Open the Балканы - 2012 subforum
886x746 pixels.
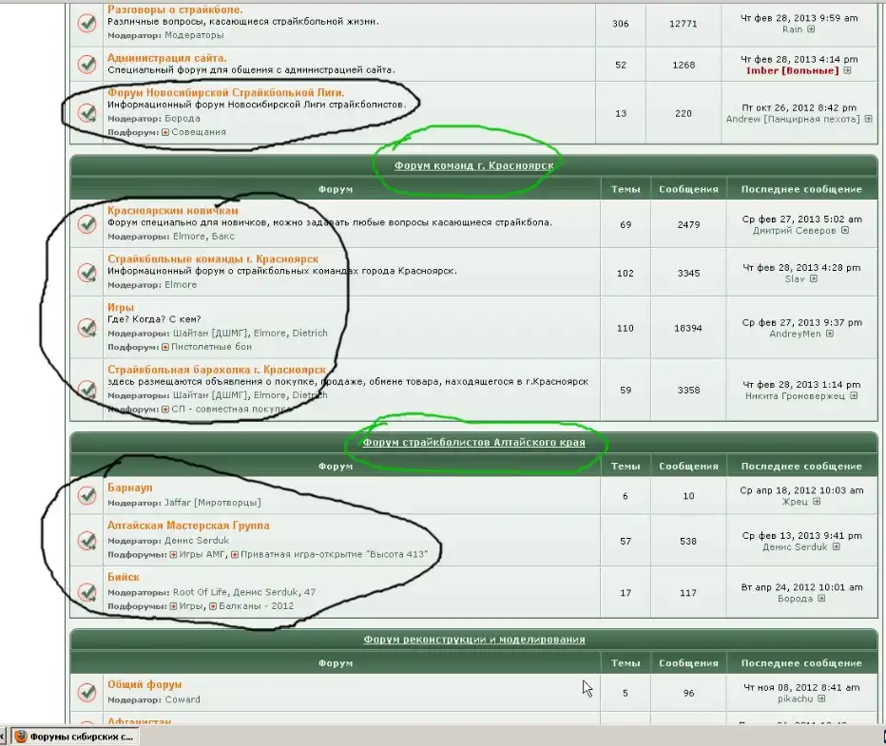[257, 605]
